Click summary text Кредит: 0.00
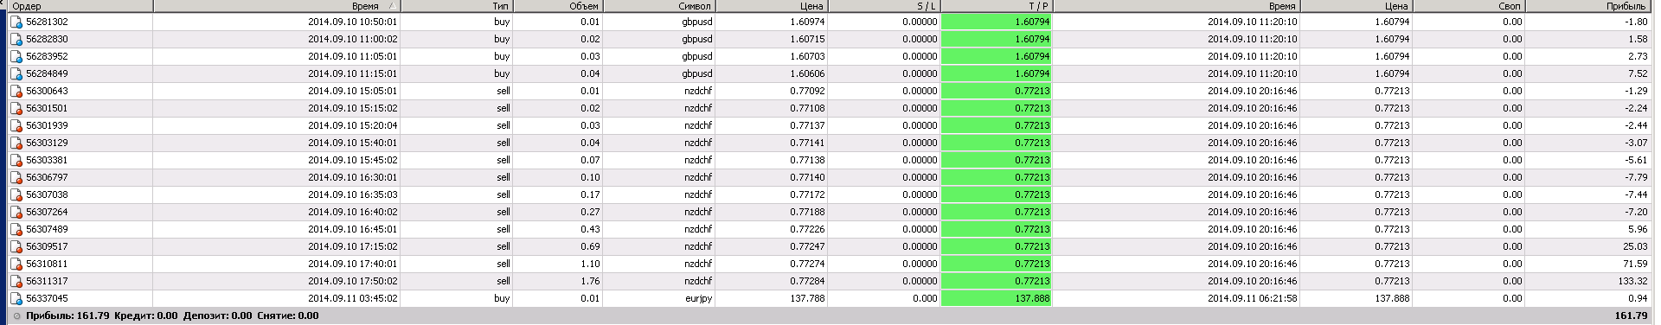This screenshot has height=325, width=1661. coord(146,316)
